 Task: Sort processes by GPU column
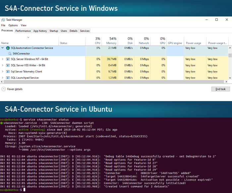click(x=159, y=41)
